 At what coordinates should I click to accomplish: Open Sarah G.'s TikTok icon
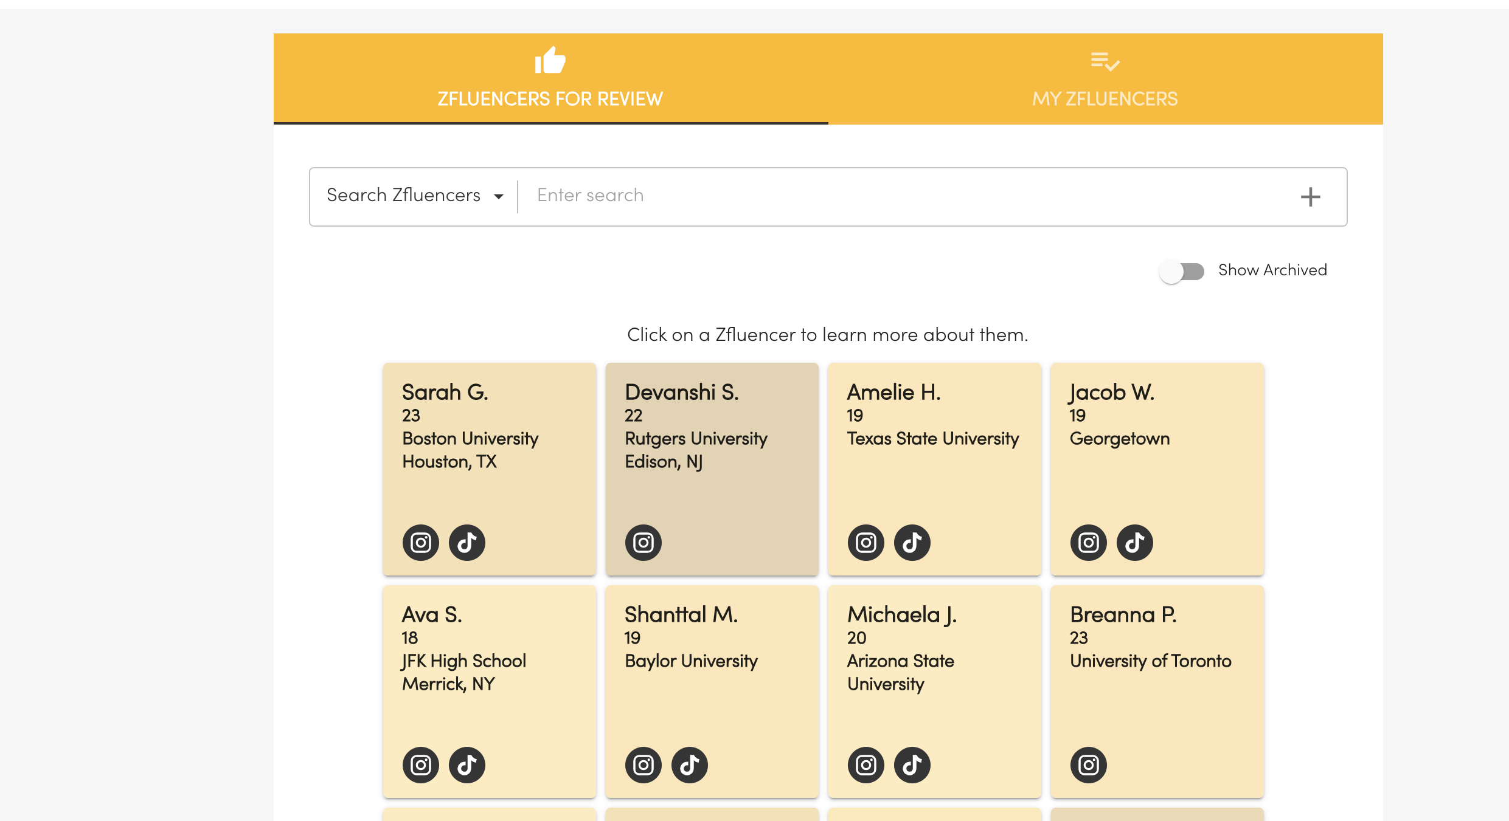[467, 542]
